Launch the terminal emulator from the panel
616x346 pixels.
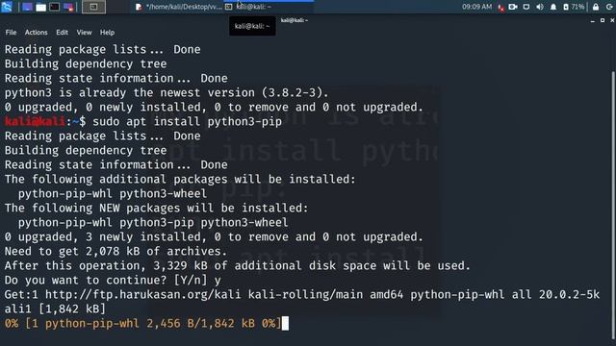point(55,7)
